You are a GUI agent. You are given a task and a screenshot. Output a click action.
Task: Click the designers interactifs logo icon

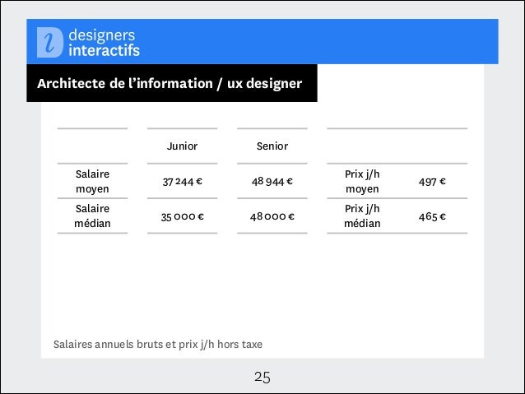click(x=50, y=43)
